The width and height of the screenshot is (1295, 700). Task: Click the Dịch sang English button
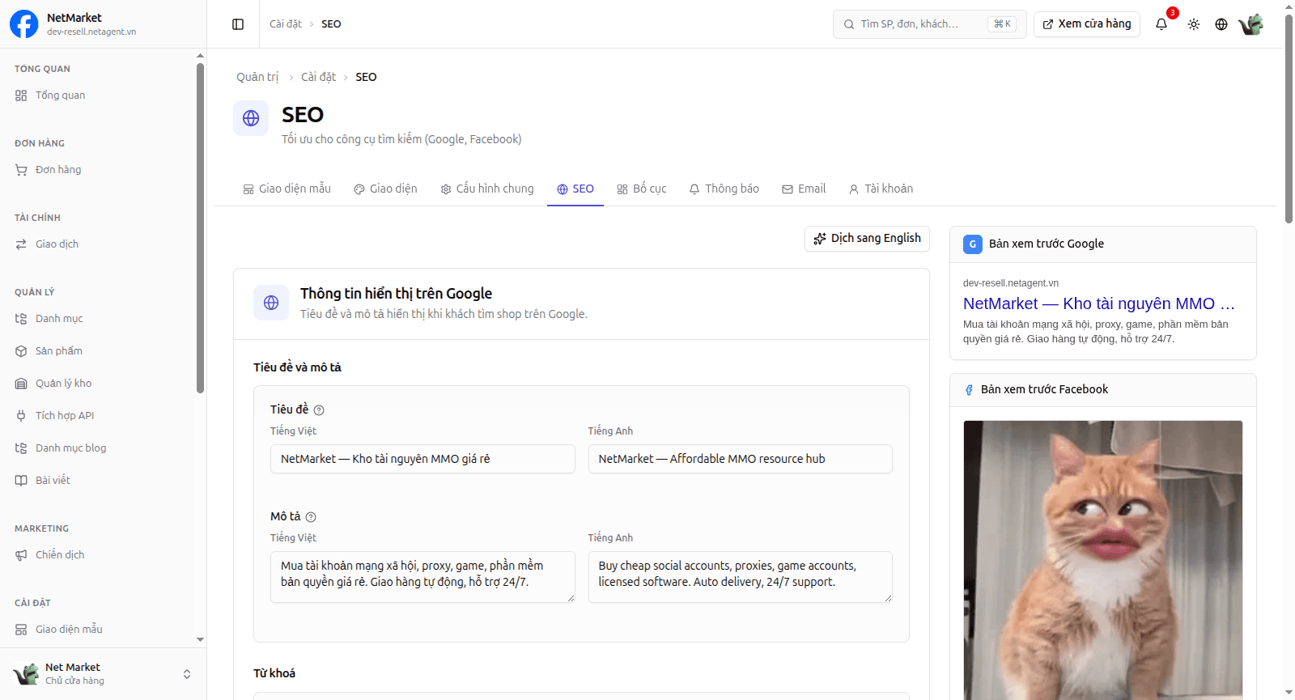click(x=868, y=239)
